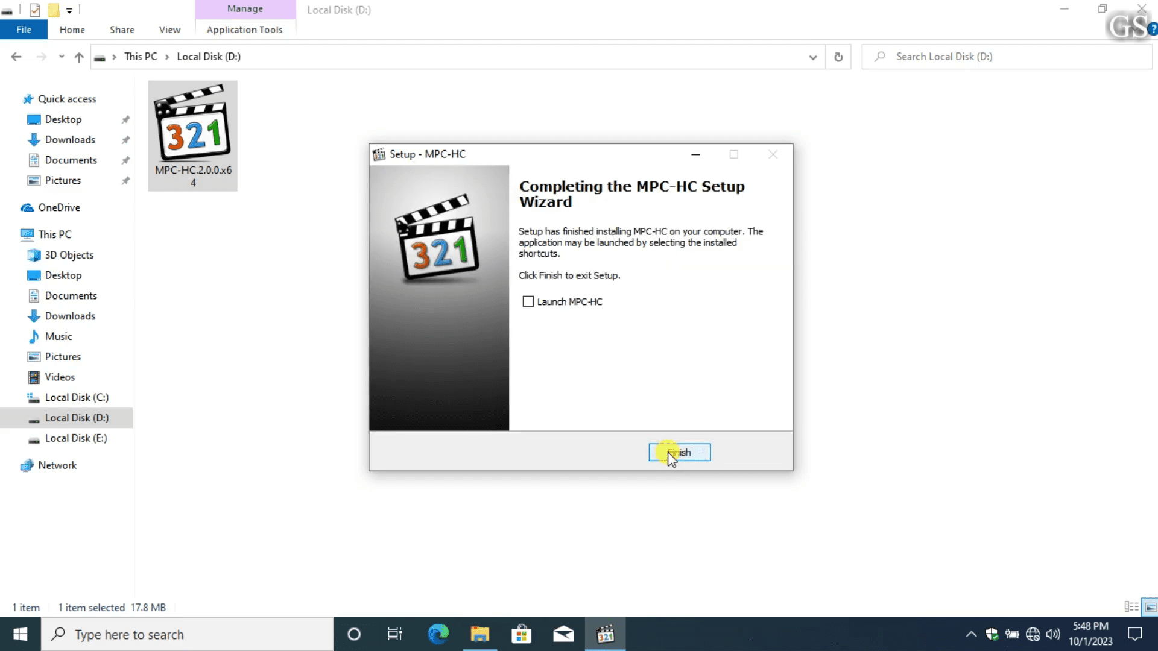This screenshot has height=651, width=1158.
Task: Open Cortana from the taskbar
Action: coord(354,634)
